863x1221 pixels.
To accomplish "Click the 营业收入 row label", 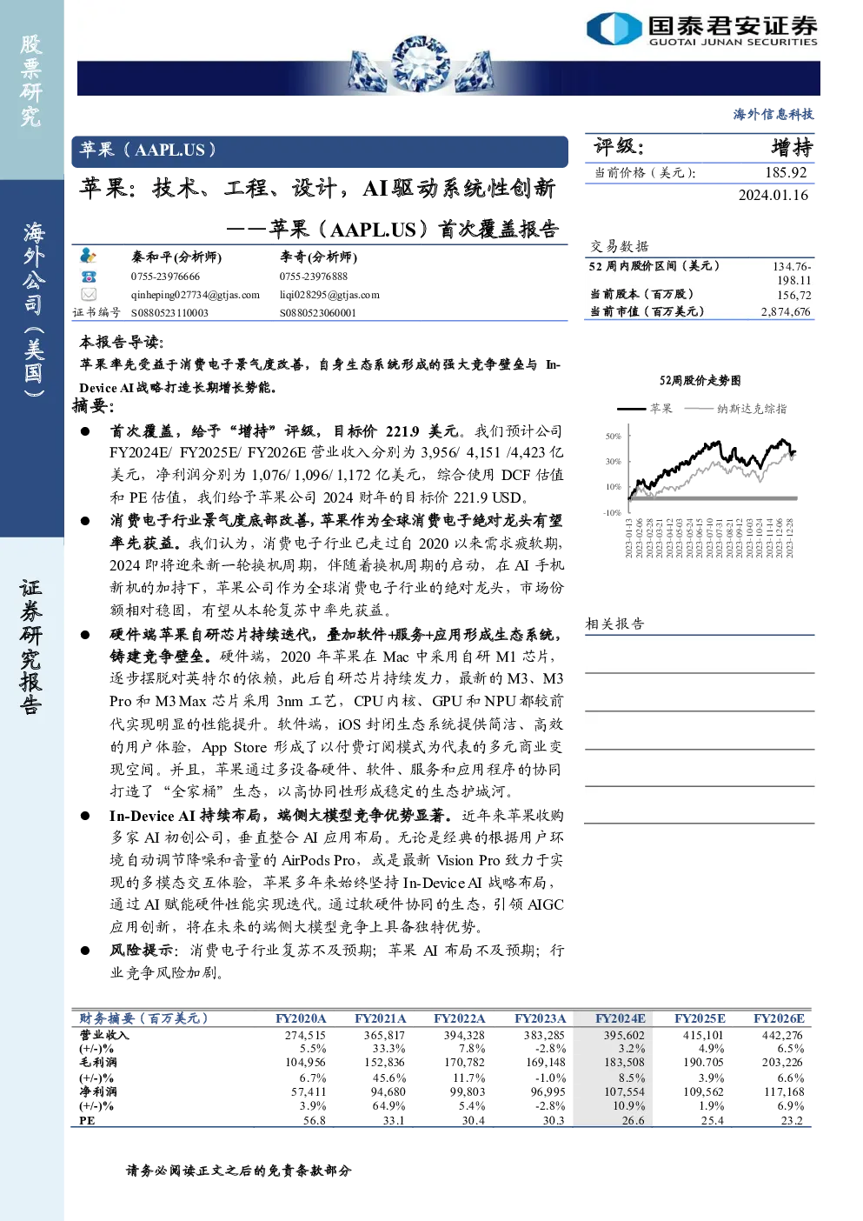I will [104, 1035].
